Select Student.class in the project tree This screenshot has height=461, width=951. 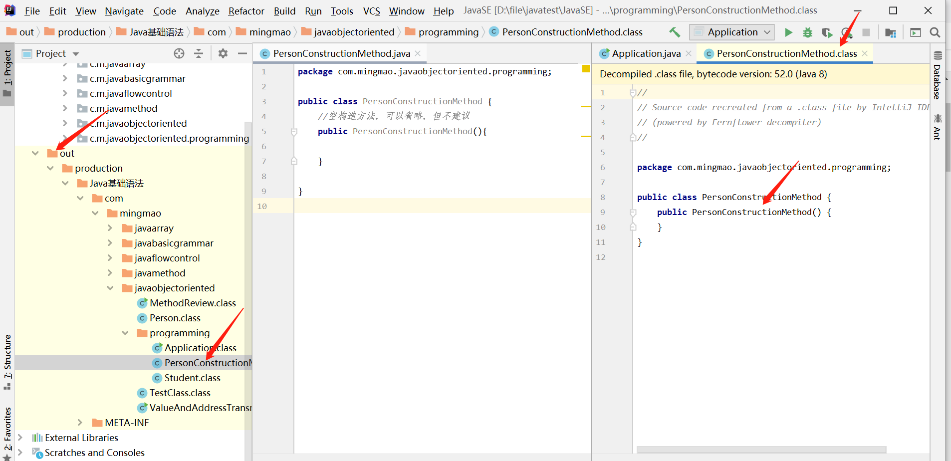coord(192,378)
